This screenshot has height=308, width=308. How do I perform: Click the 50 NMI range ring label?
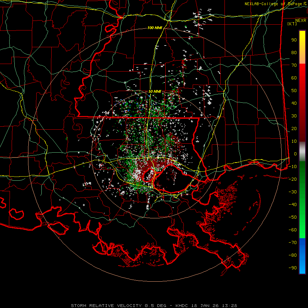155,91
